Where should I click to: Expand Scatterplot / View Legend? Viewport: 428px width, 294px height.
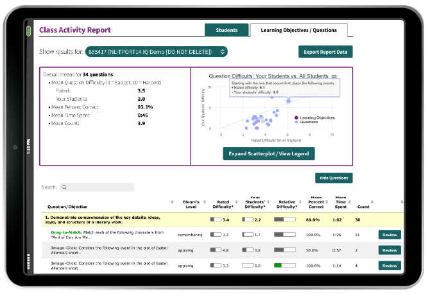pyautogui.click(x=268, y=153)
